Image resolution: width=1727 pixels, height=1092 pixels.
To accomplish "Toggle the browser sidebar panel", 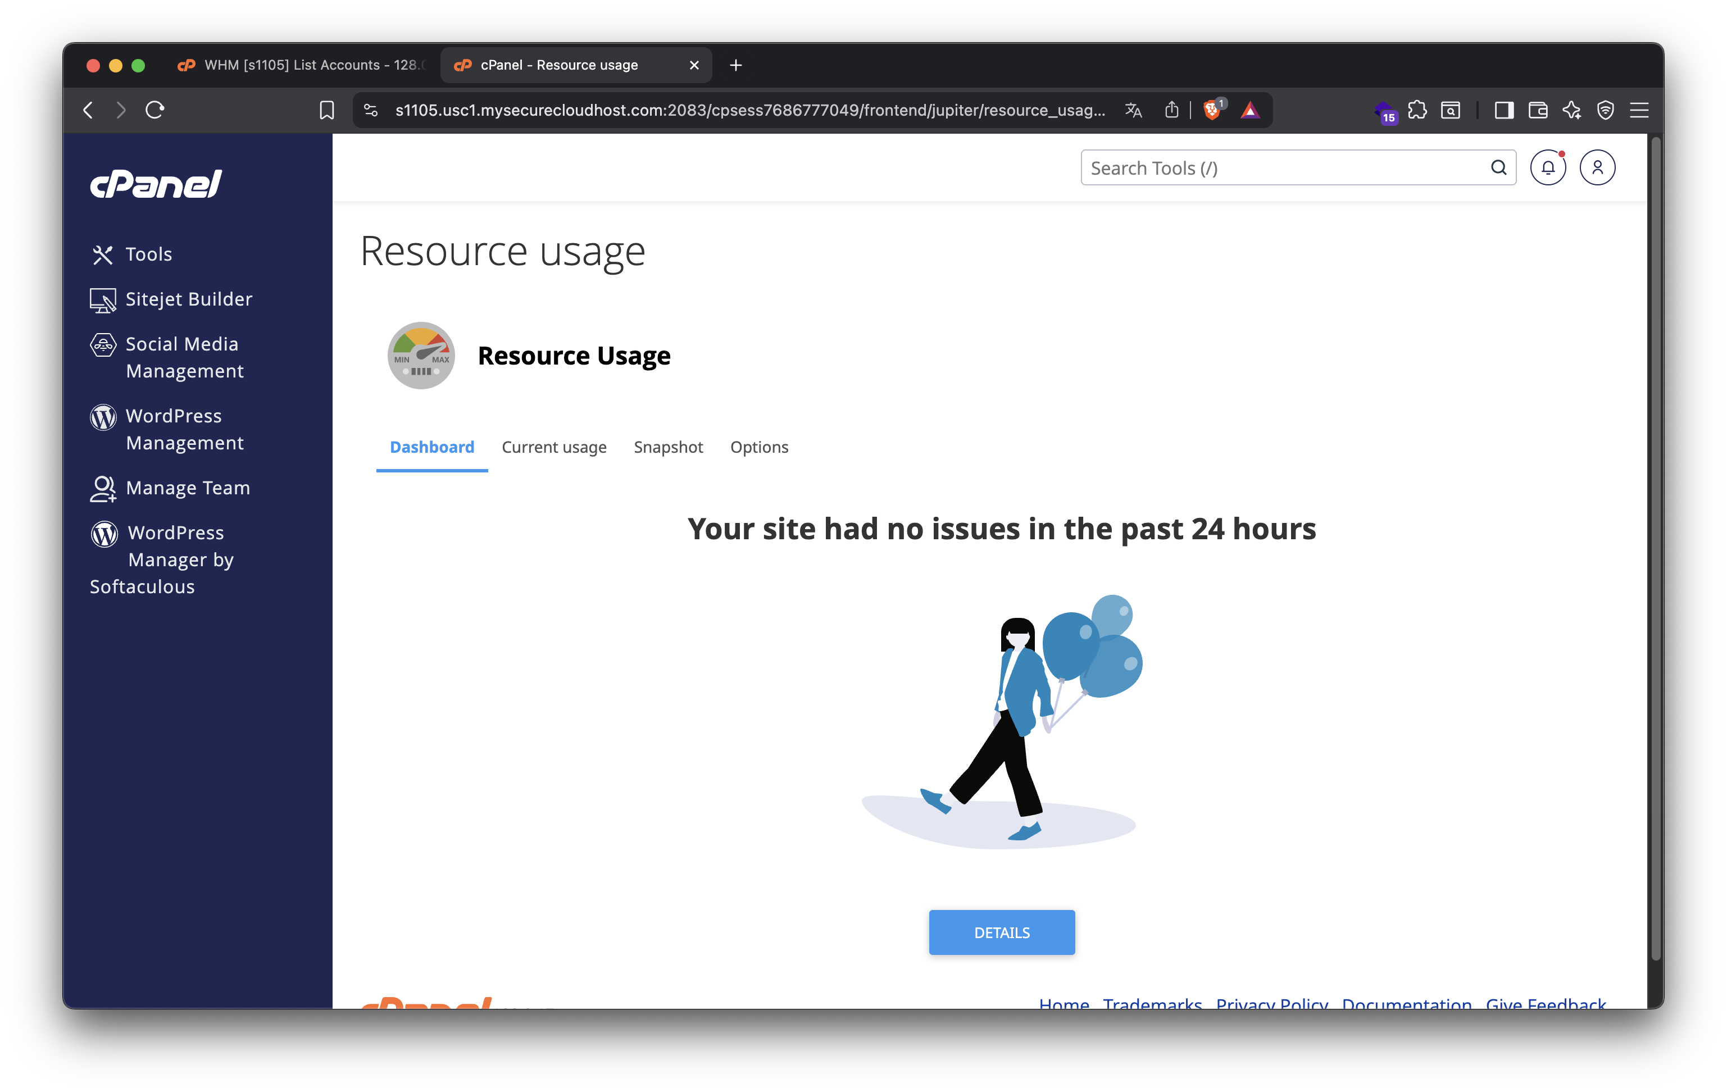I will pyautogui.click(x=1504, y=111).
